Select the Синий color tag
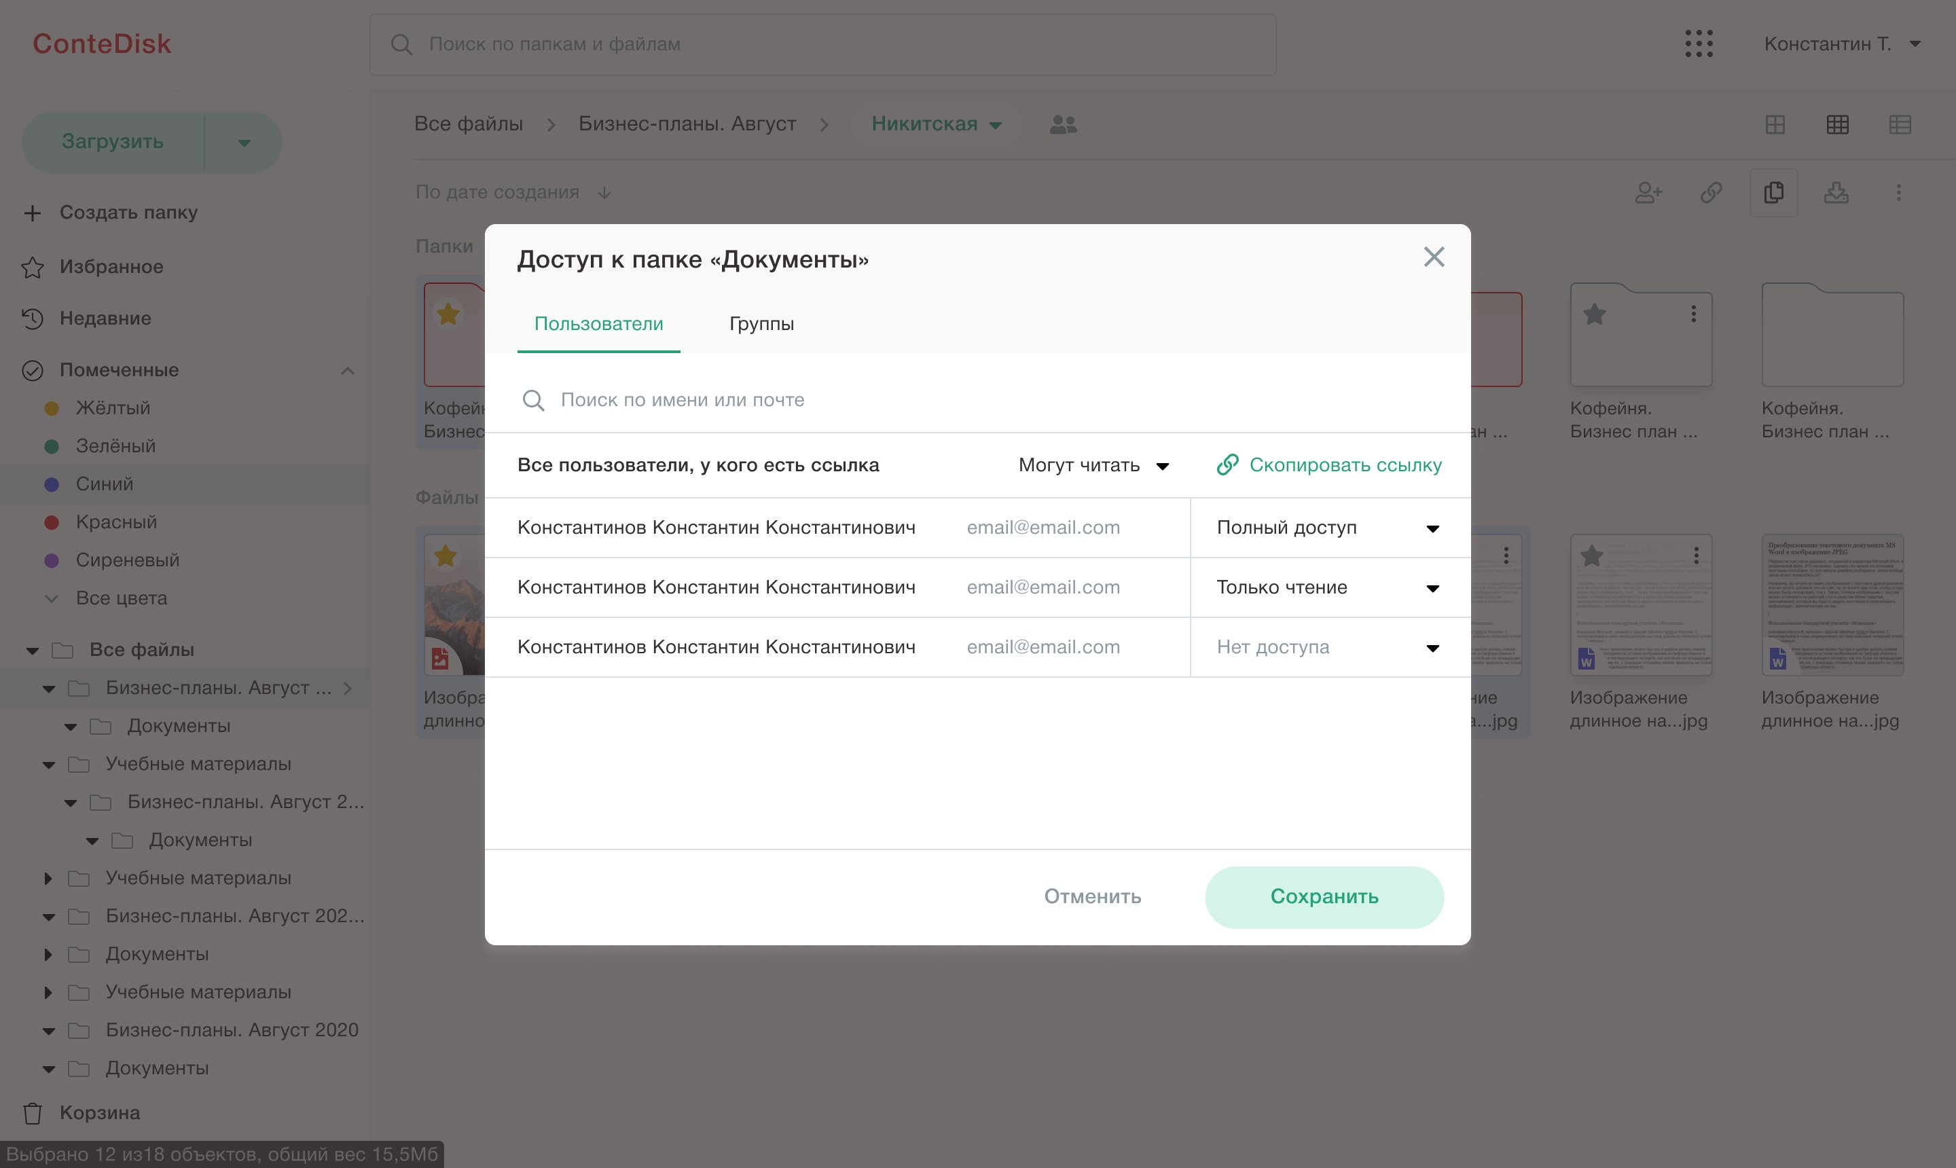Screen dimensions: 1956x1168 [x=104, y=484]
